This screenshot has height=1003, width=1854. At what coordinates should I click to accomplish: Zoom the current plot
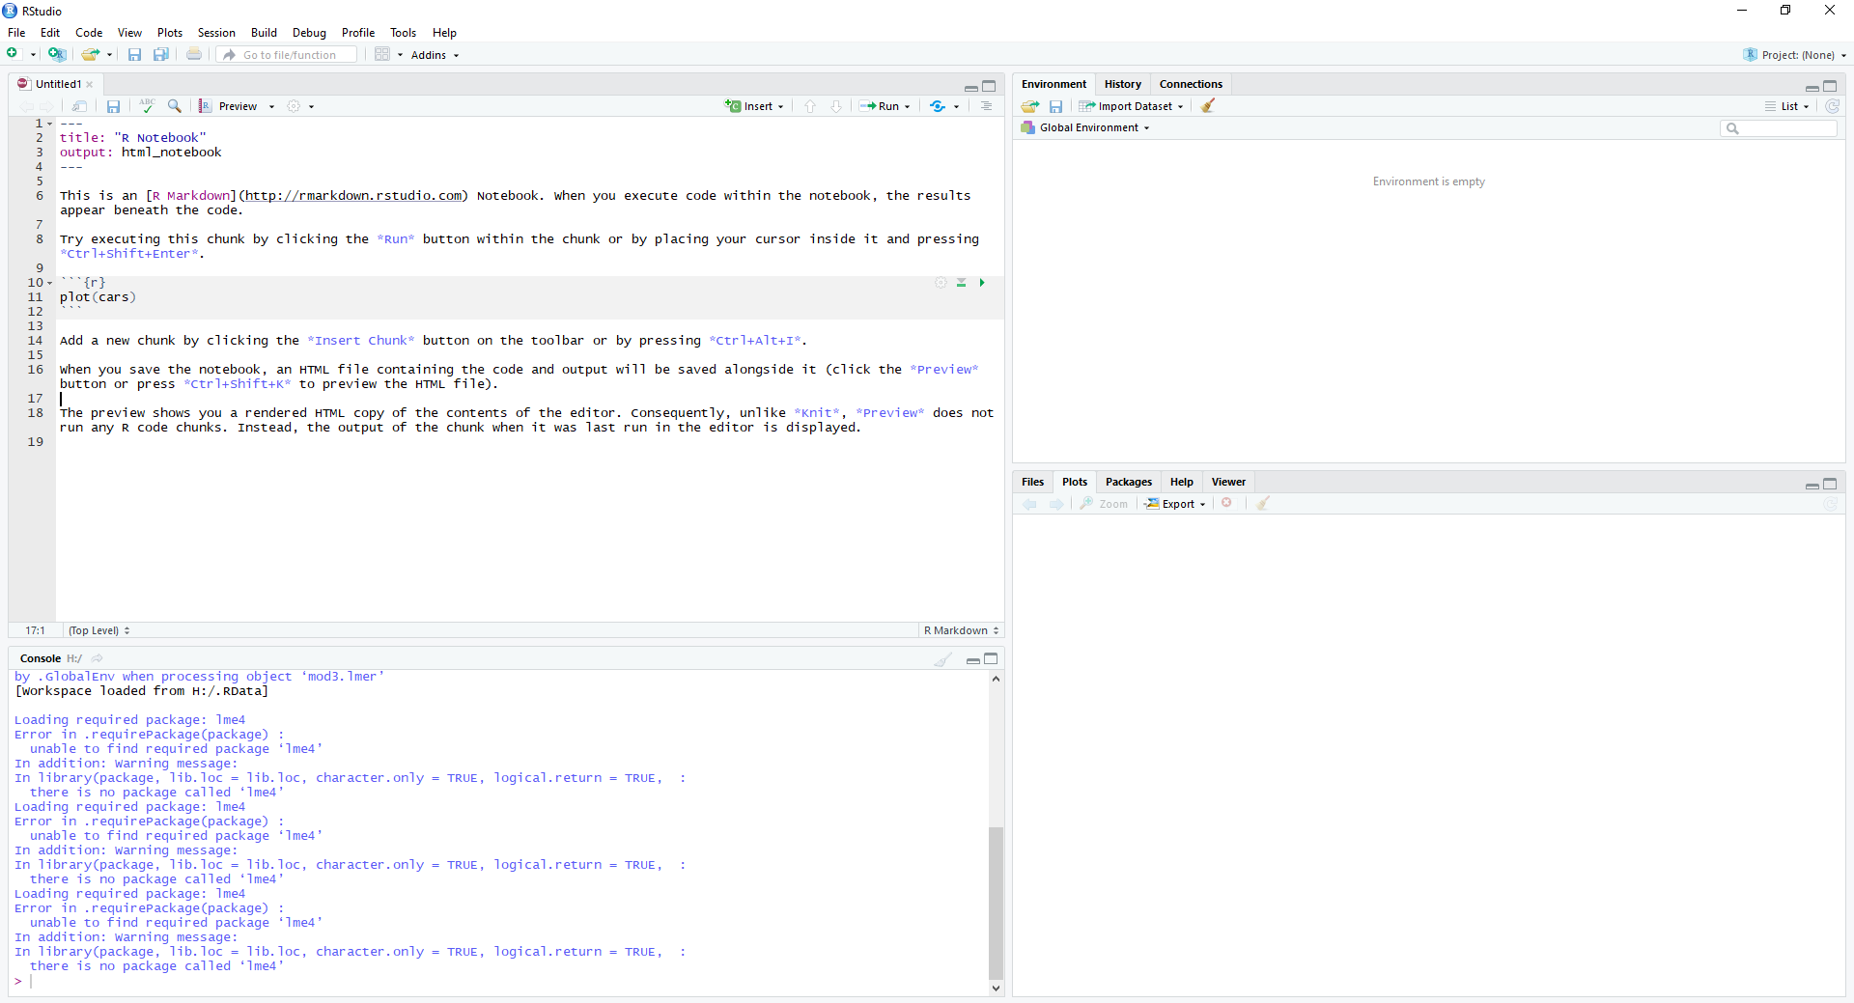(1104, 503)
